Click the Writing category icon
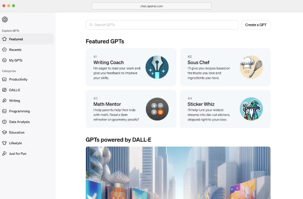This screenshot has height=199, width=303. coord(4,100)
